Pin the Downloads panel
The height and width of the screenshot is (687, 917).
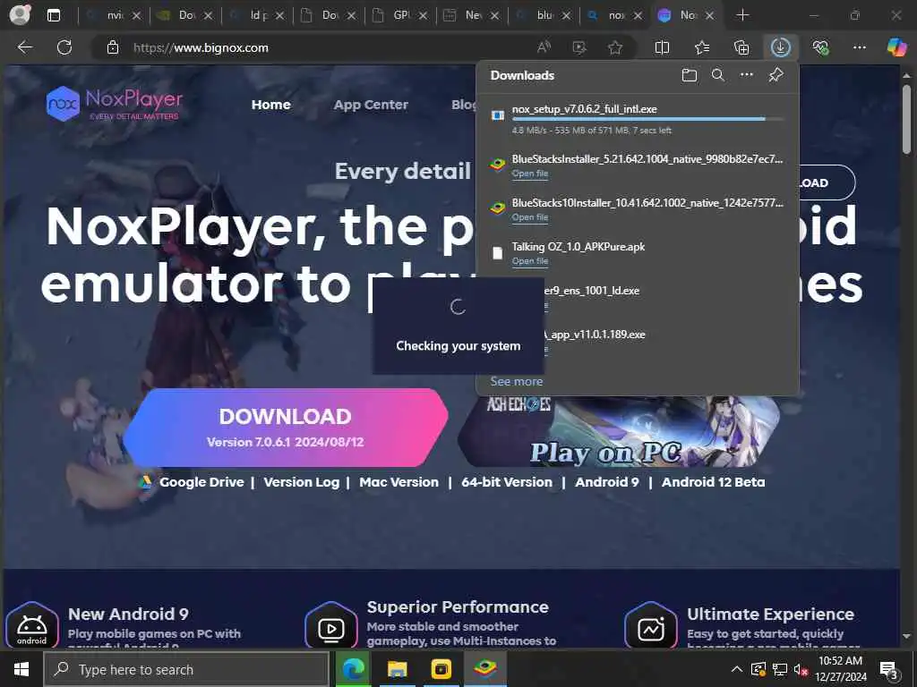[776, 75]
